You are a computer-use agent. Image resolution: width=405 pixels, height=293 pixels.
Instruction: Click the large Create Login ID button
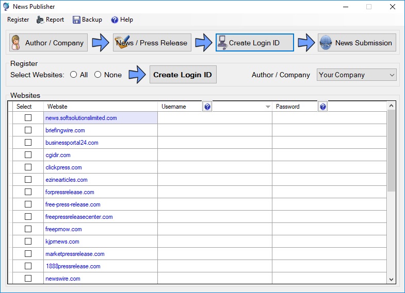pyautogui.click(x=183, y=75)
